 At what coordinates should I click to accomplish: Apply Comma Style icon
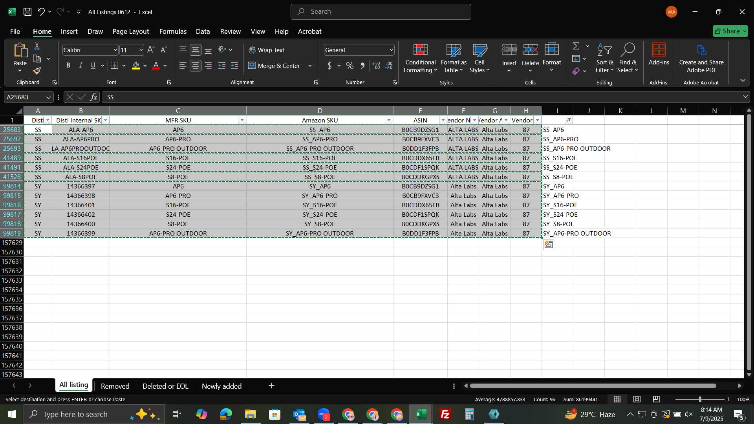tap(362, 66)
